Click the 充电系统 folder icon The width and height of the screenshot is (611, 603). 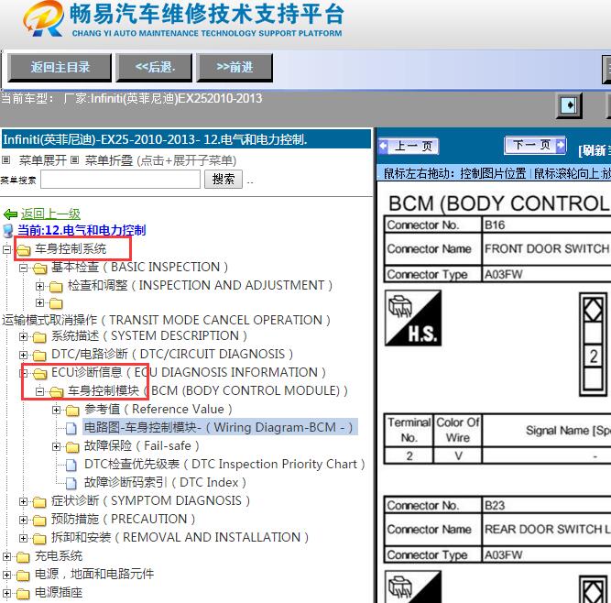click(x=23, y=556)
